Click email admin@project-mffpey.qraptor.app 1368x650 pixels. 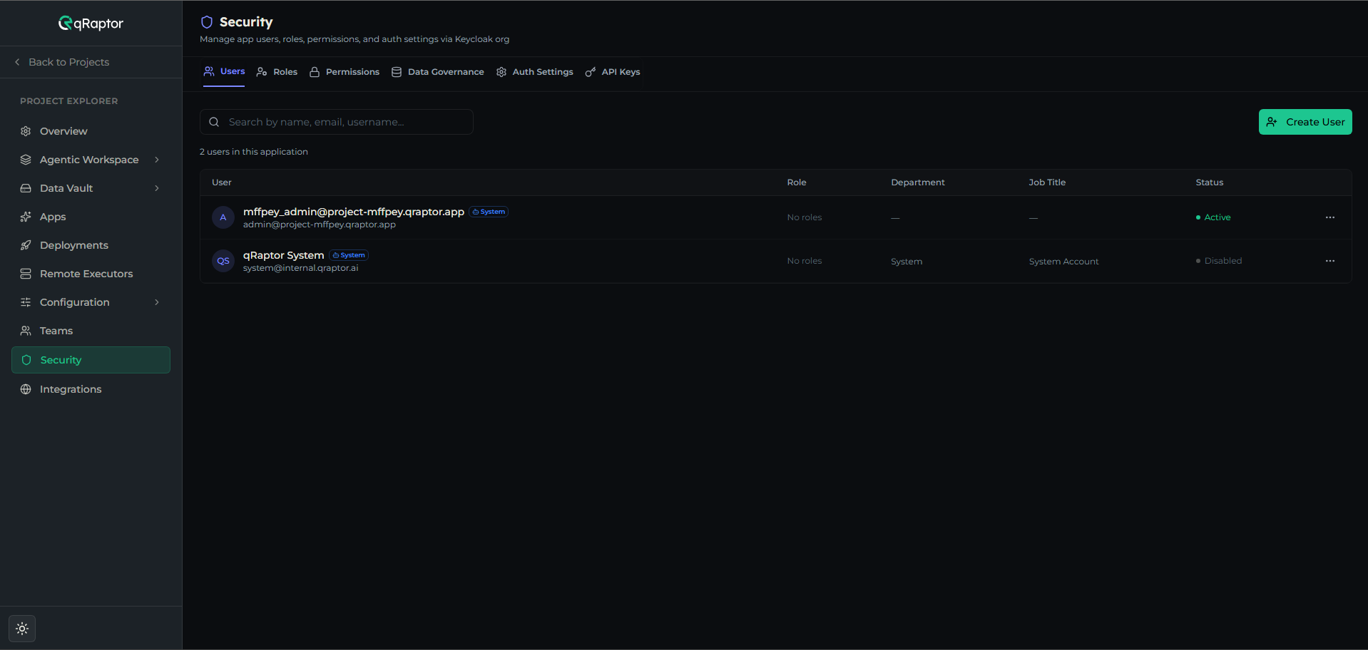click(x=320, y=225)
